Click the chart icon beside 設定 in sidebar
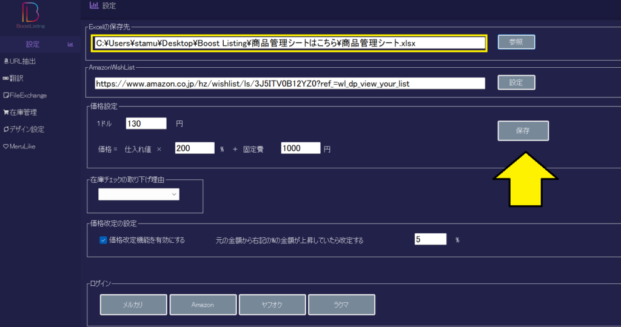Viewport: 621px width, 327px height. pos(70,44)
